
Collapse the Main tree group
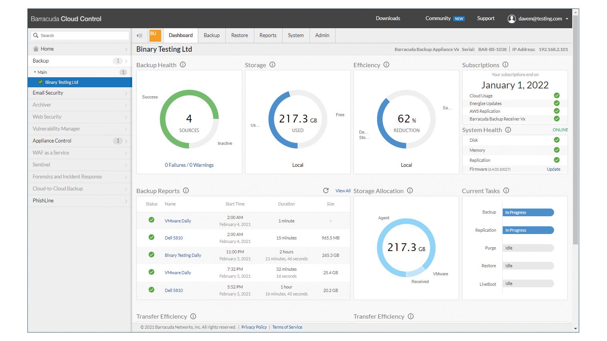click(35, 72)
